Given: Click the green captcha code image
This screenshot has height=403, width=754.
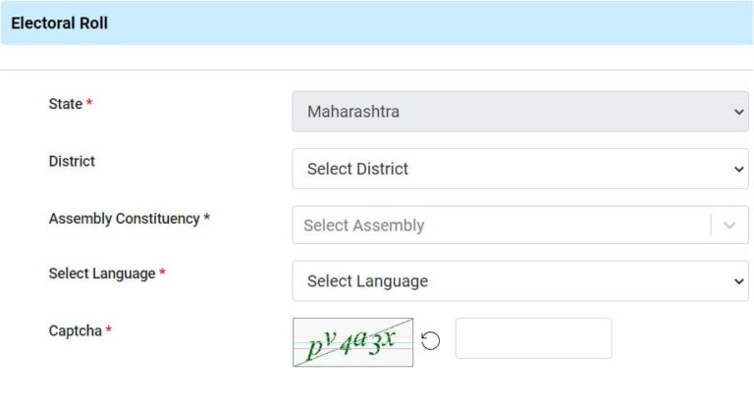Looking at the screenshot, I should 352,342.
